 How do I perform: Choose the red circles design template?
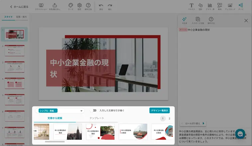[x=100, y=132]
